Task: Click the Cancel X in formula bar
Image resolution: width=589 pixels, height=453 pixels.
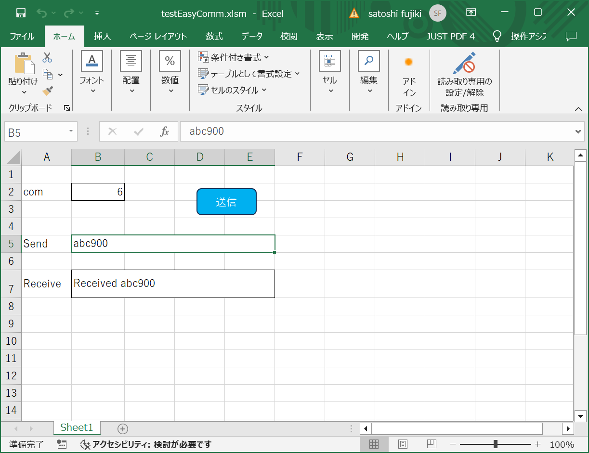Action: tap(113, 131)
